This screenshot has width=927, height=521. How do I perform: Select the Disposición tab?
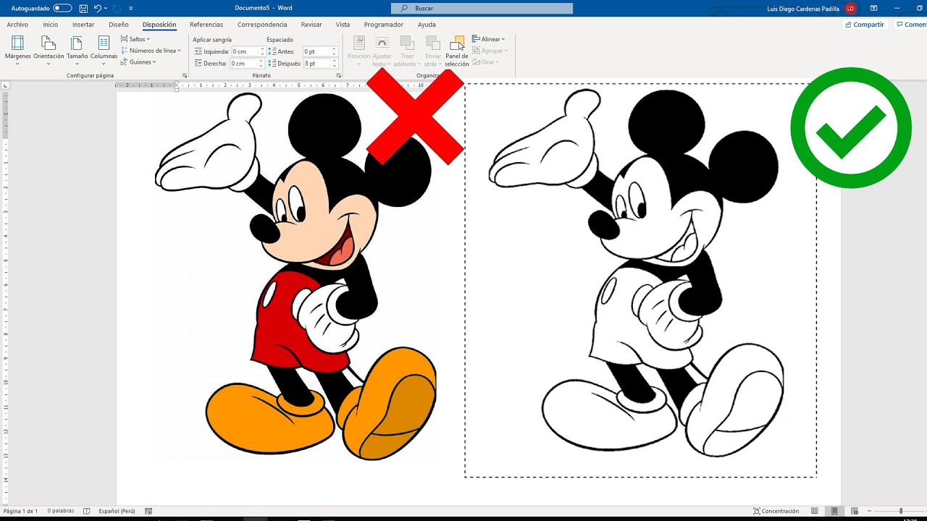pos(159,25)
